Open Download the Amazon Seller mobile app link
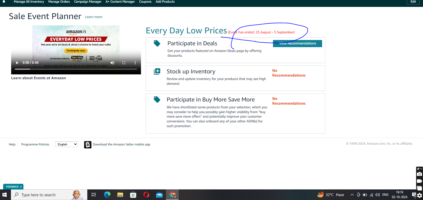 click(121, 144)
